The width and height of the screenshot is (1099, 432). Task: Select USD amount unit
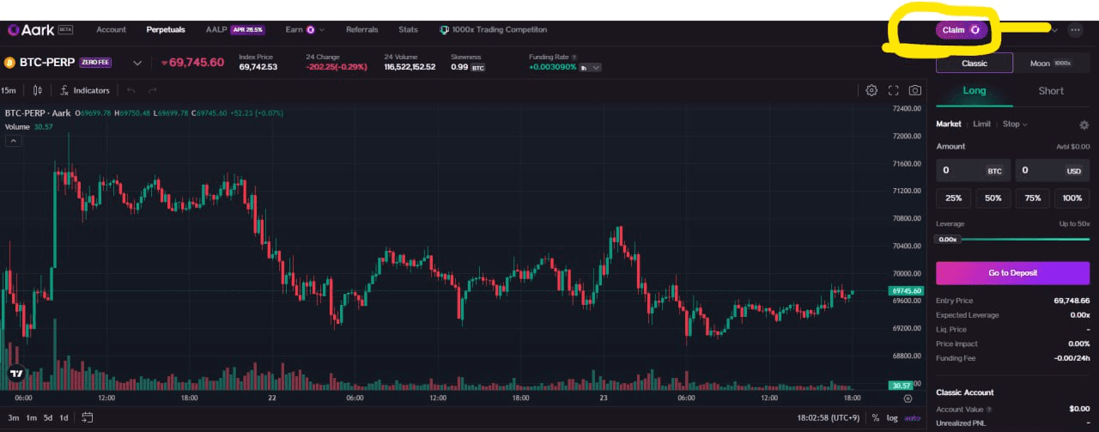1074,171
